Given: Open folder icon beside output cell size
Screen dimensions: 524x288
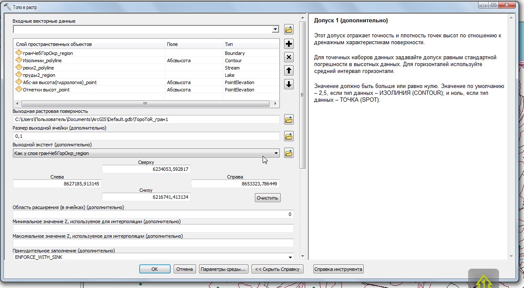Looking at the screenshot, I should [x=289, y=136].
